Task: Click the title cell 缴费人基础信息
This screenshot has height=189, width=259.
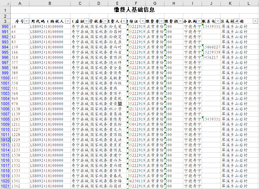Action: tap(134, 10)
